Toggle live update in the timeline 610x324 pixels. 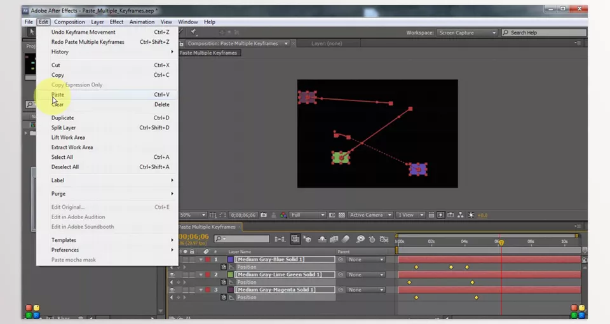pyautogui.click(x=295, y=240)
